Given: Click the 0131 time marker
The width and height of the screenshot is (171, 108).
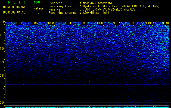Looking at the screenshot, I should point(19,23).
